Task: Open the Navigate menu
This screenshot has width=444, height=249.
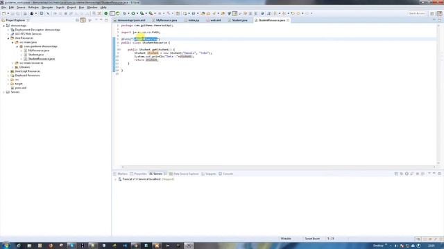Action: pyautogui.click(x=47, y=8)
